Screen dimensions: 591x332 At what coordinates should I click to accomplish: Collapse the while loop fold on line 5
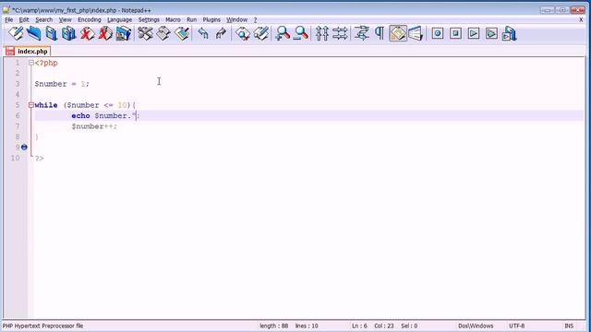pos(30,105)
